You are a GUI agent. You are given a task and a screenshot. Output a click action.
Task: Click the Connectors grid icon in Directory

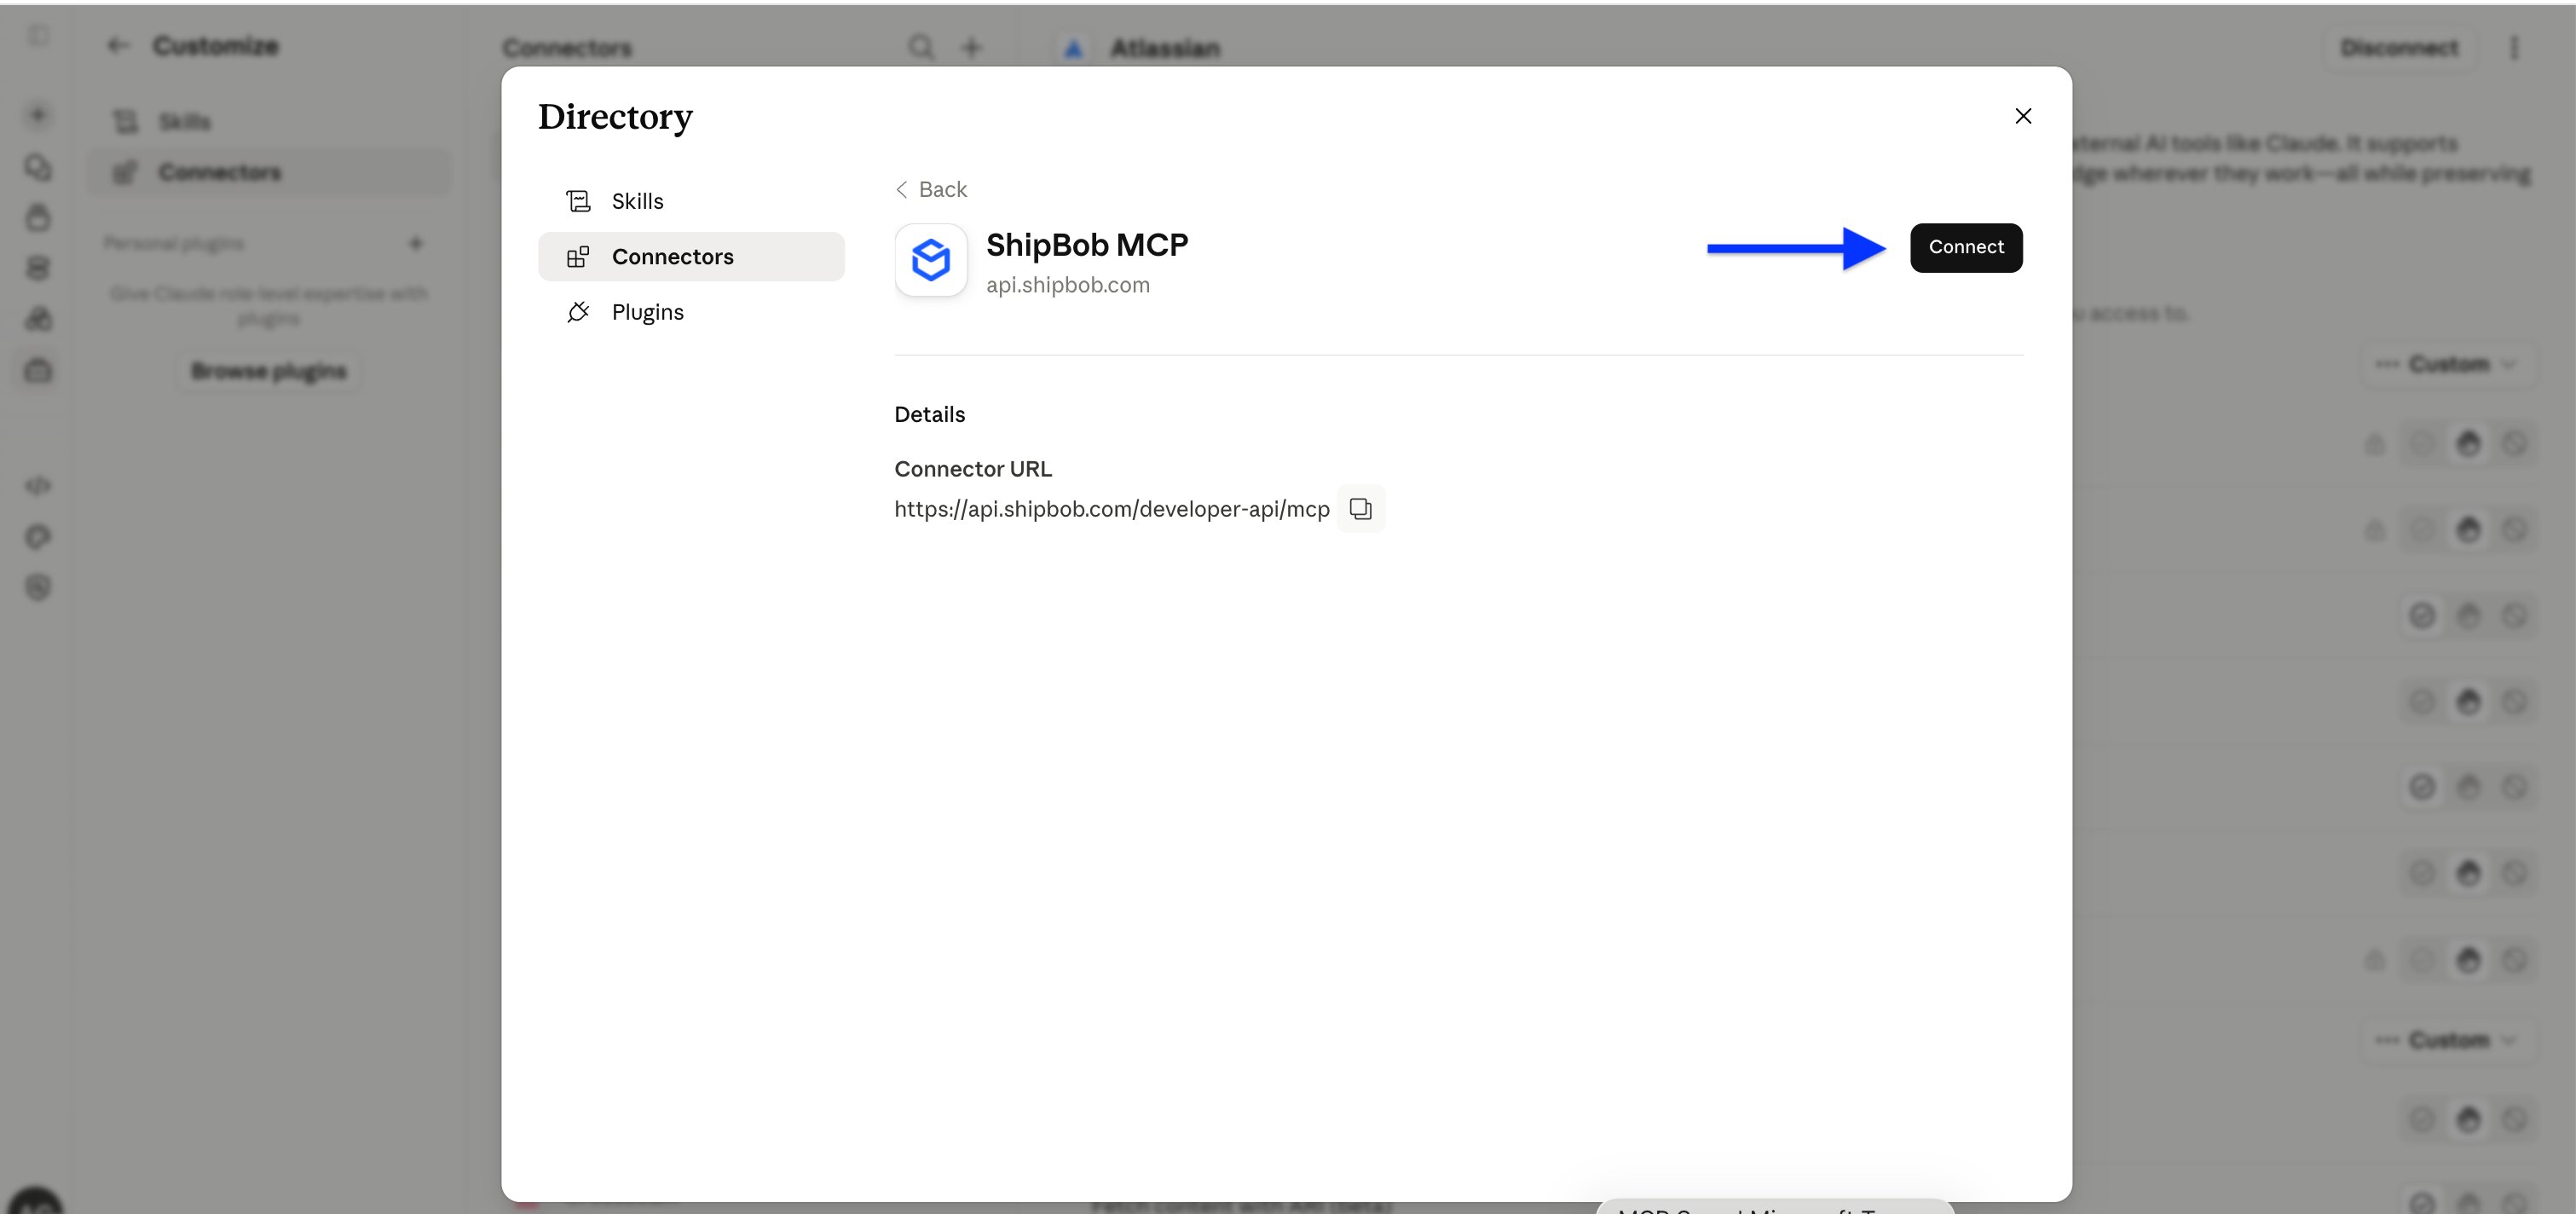tap(578, 257)
